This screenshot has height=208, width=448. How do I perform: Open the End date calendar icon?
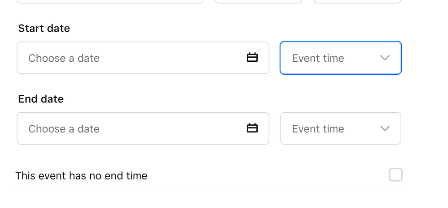(x=252, y=128)
